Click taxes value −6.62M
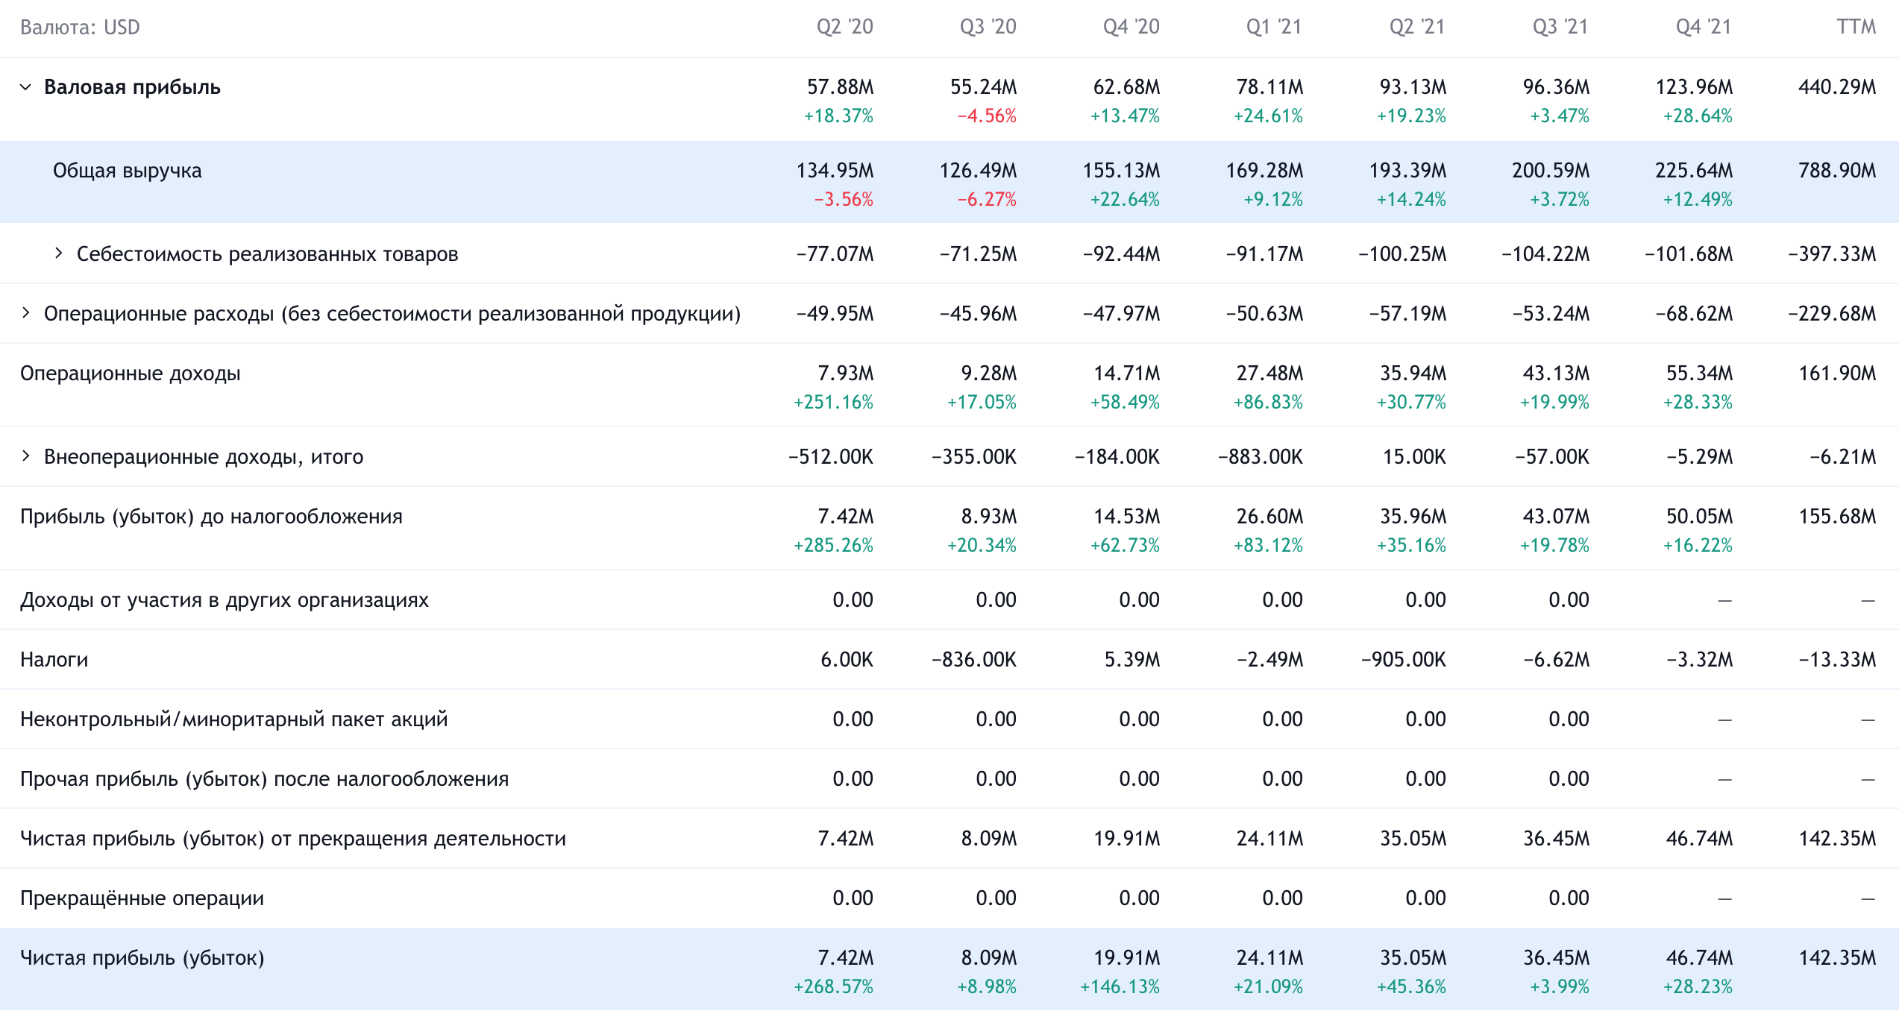 pyautogui.click(x=1557, y=660)
